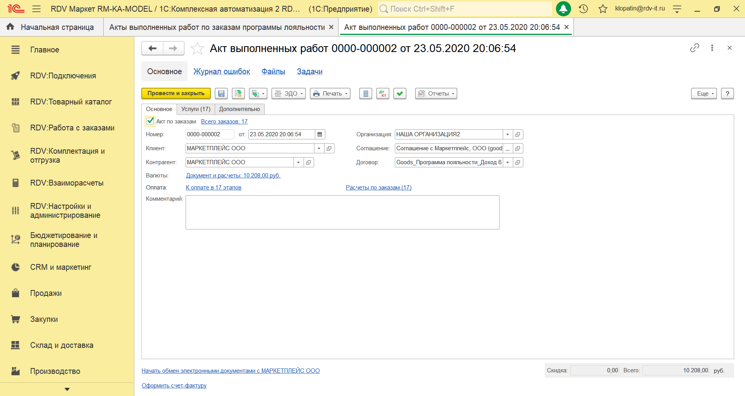Image resolution: width=745 pixels, height=396 pixels.
Task: Open the Дт/Кт postings icon
Action: [x=383, y=94]
